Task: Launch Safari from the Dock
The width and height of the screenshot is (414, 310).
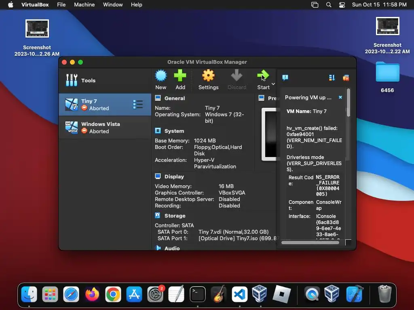Action: pyautogui.click(x=71, y=294)
